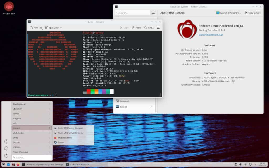Click the Search field in System Settings

133,13
